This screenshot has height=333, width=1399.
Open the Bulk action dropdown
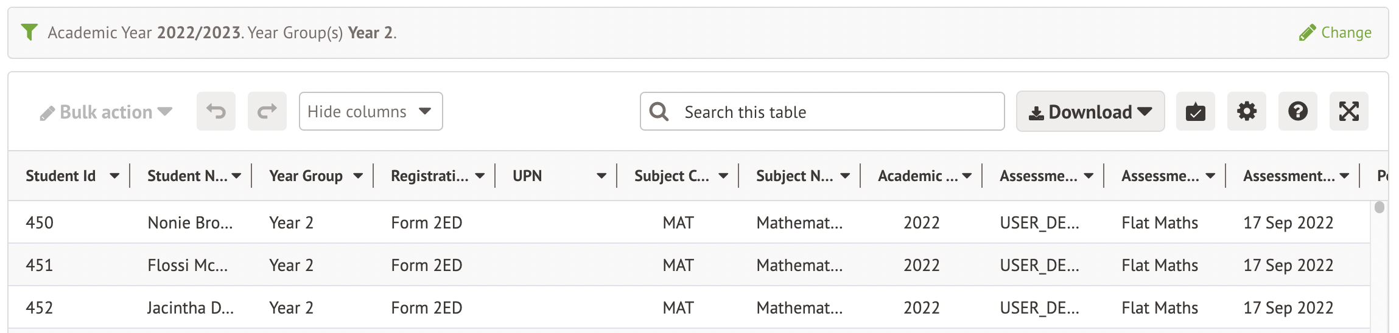coord(107,112)
